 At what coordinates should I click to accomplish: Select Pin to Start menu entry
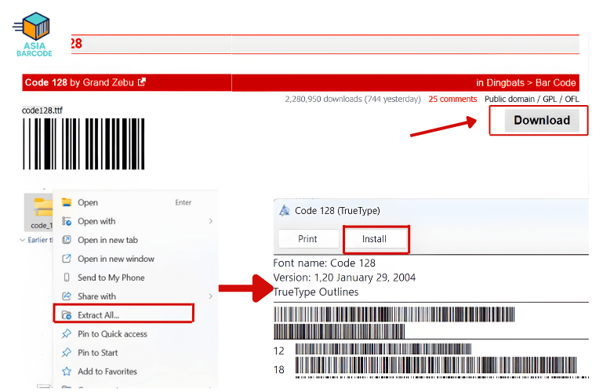pos(98,353)
